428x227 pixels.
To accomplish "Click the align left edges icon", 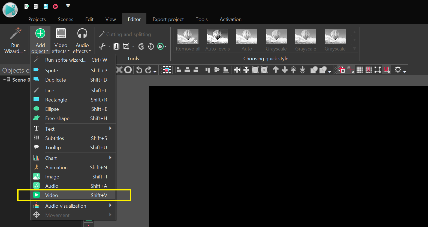I will [x=179, y=70].
